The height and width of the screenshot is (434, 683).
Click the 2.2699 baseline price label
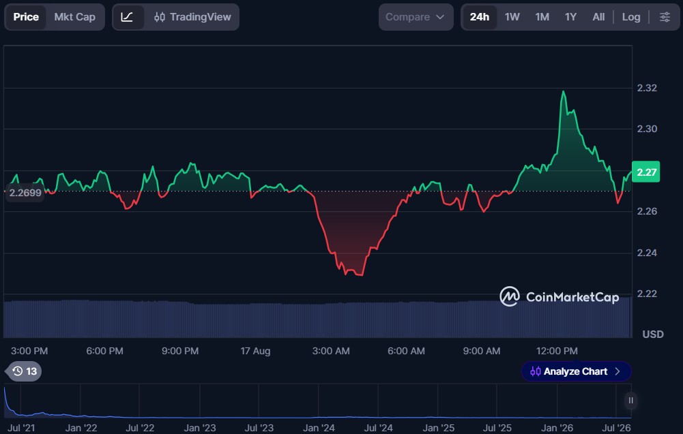(x=25, y=193)
